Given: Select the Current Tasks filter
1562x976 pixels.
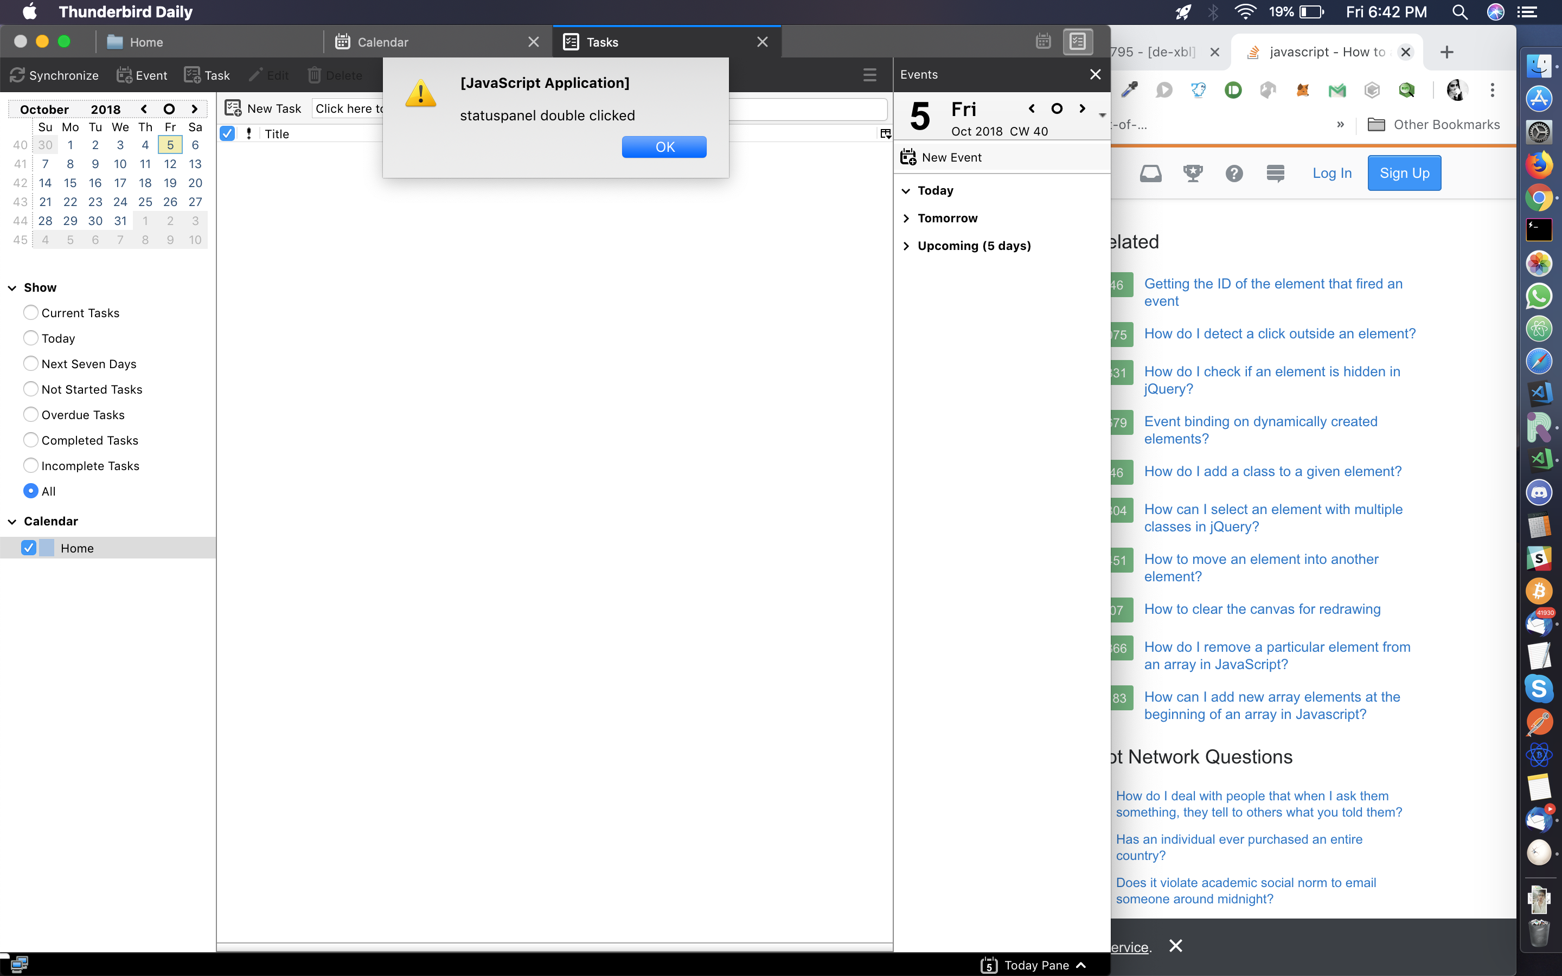Looking at the screenshot, I should click(x=30, y=312).
